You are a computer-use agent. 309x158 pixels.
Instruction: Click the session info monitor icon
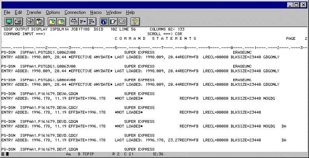(x=104, y=21)
